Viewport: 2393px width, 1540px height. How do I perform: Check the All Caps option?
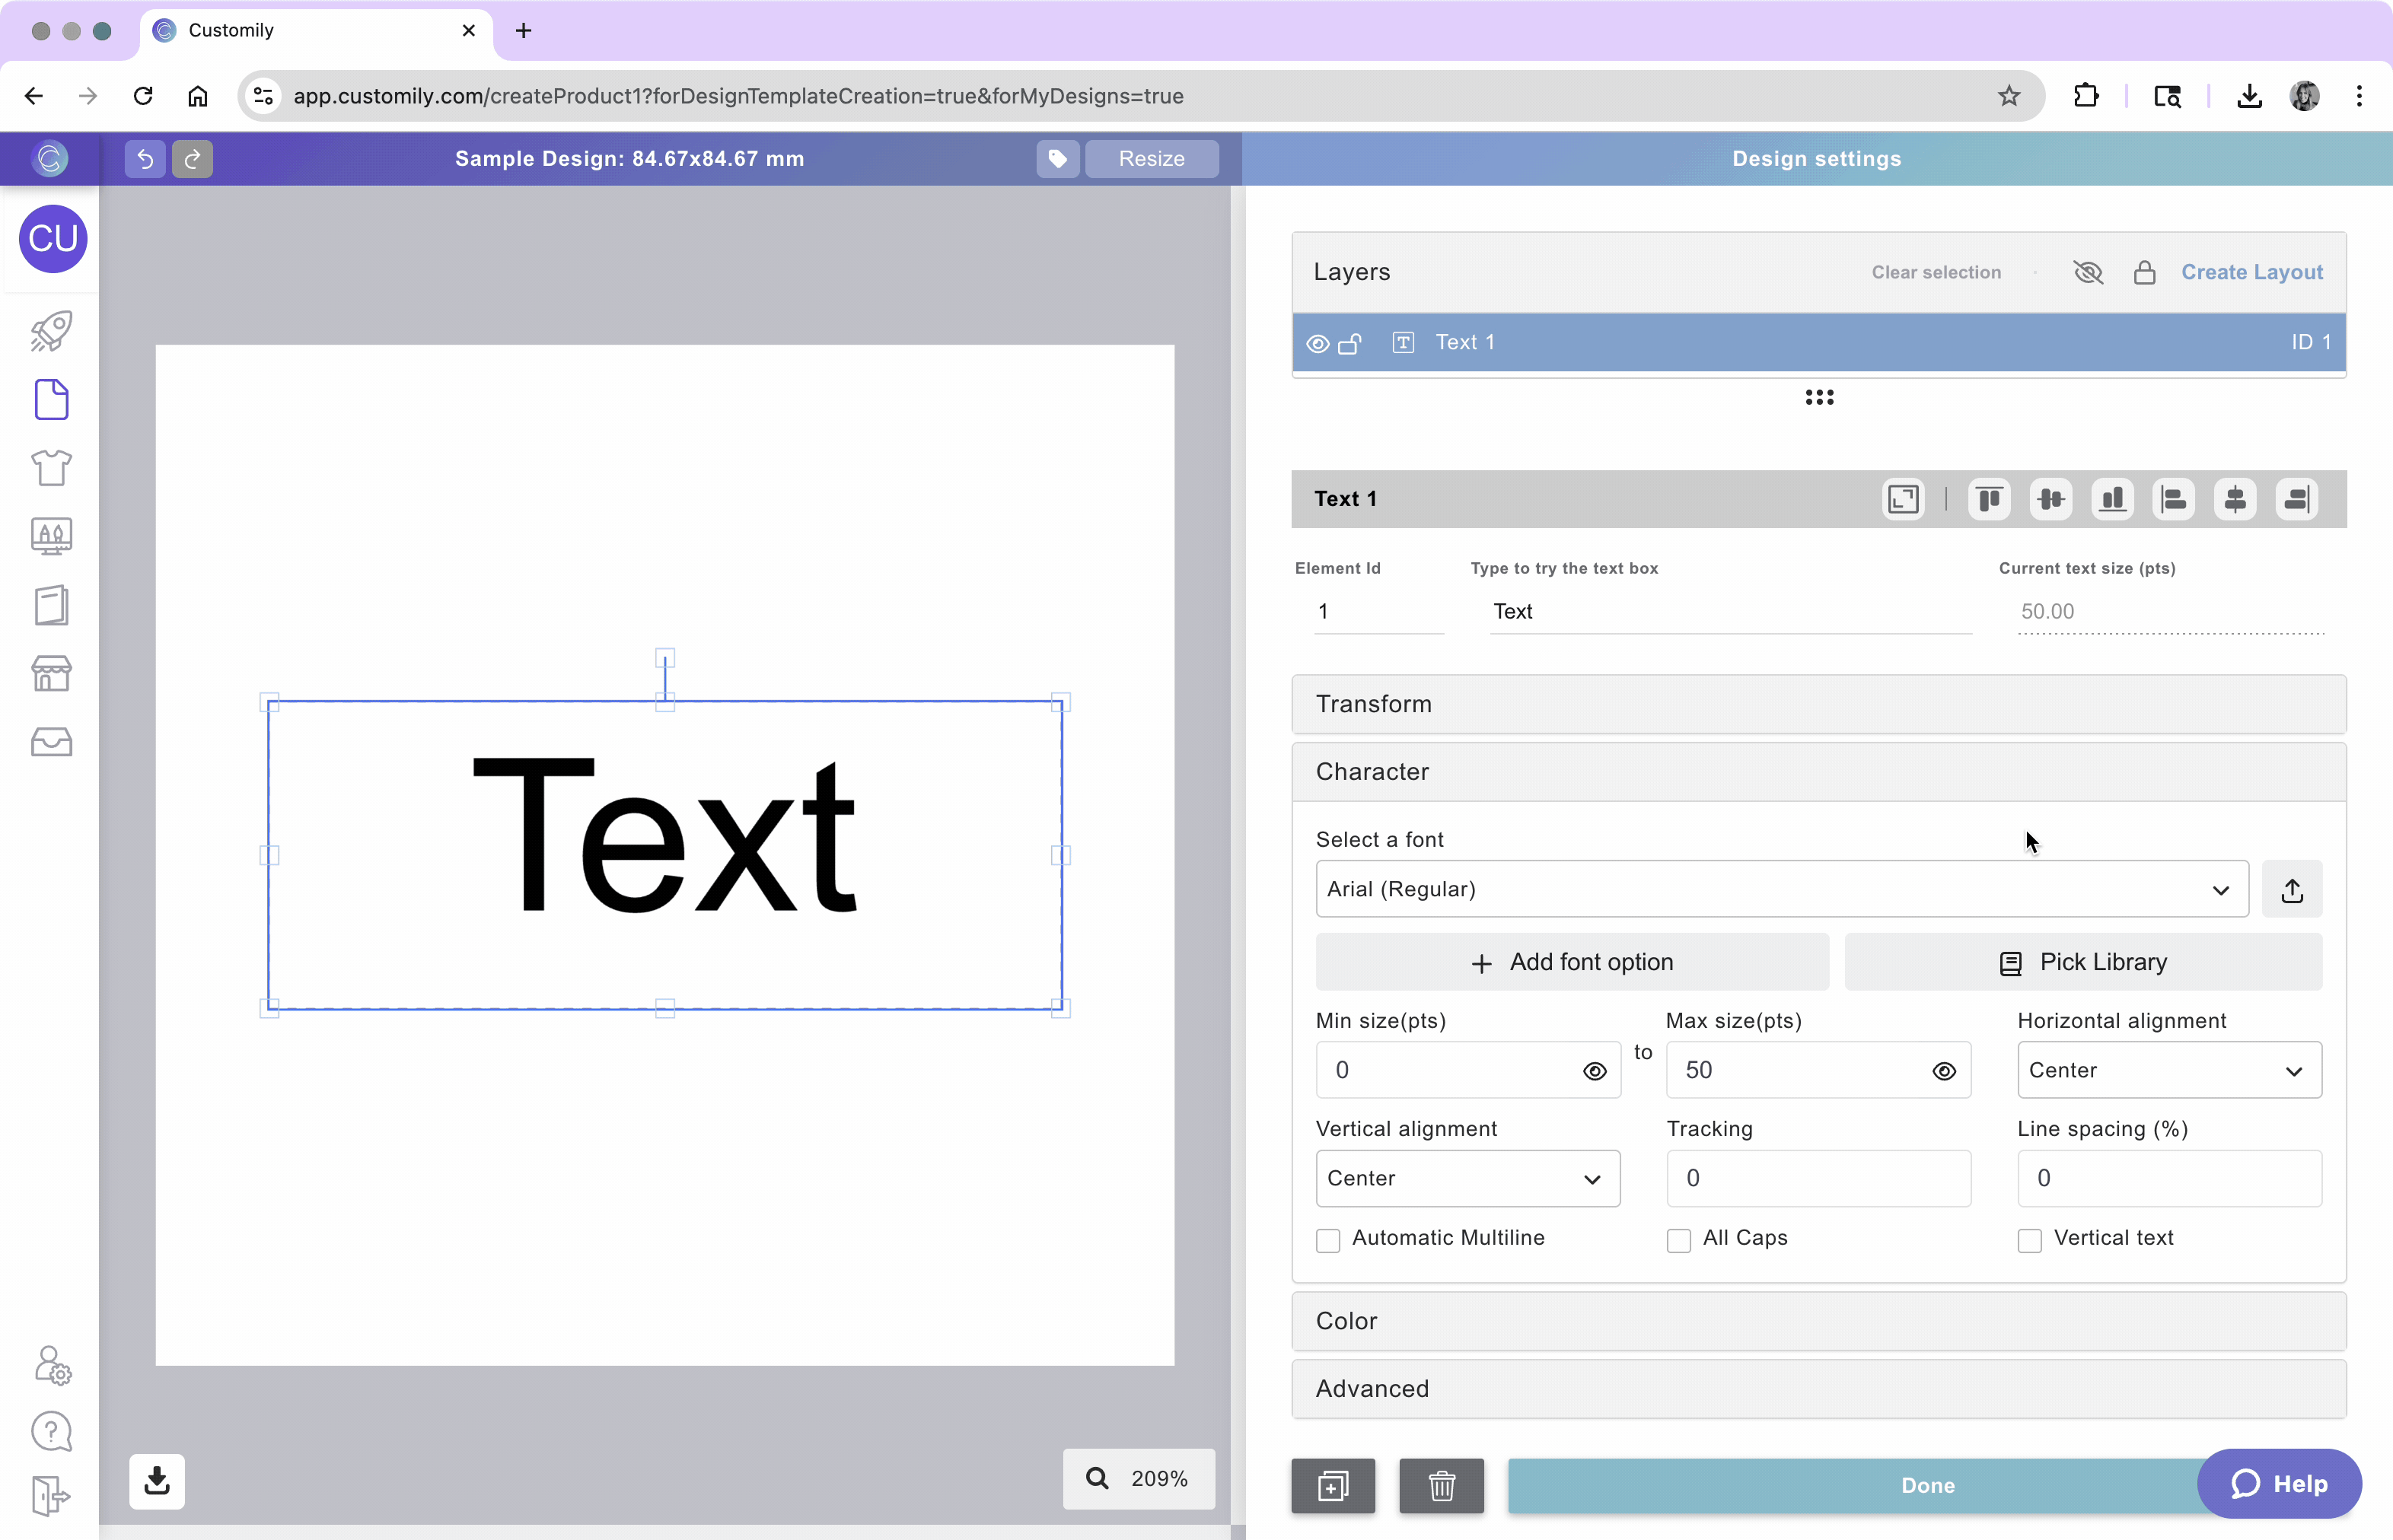coord(1679,1240)
